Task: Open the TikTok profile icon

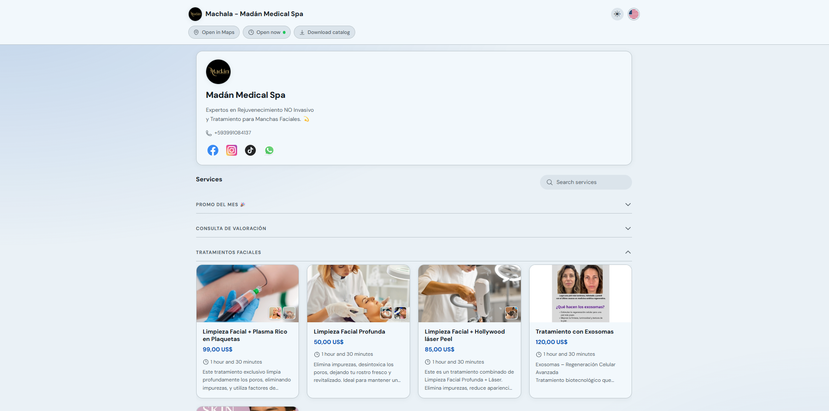Action: coord(250,150)
